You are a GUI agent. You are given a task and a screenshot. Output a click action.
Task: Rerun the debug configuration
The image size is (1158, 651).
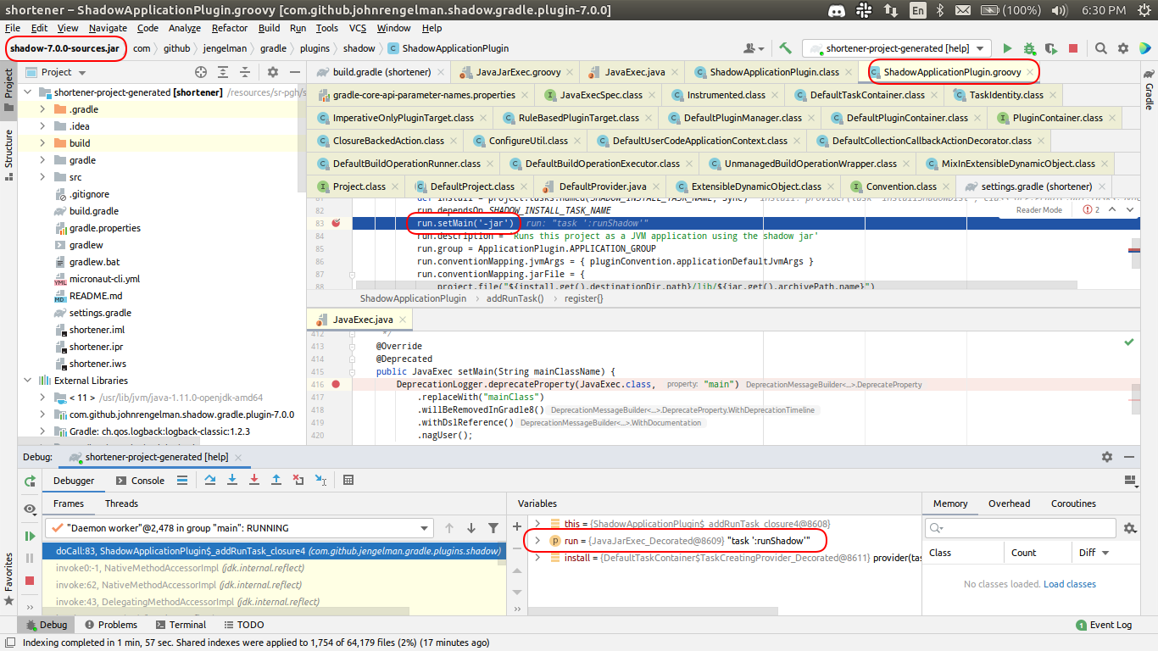pos(29,481)
